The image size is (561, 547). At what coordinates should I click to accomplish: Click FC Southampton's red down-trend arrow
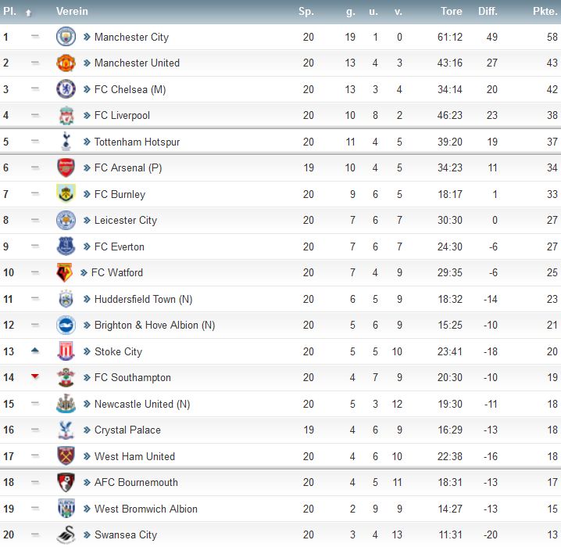tap(34, 377)
